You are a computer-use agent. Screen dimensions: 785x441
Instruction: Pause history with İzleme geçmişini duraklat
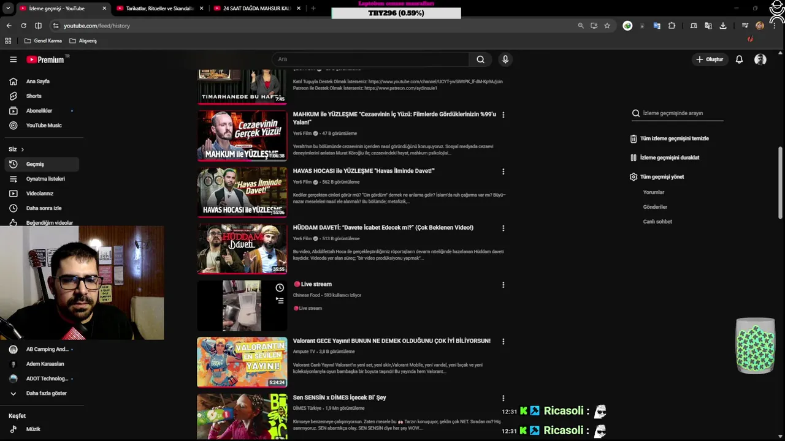665,157
